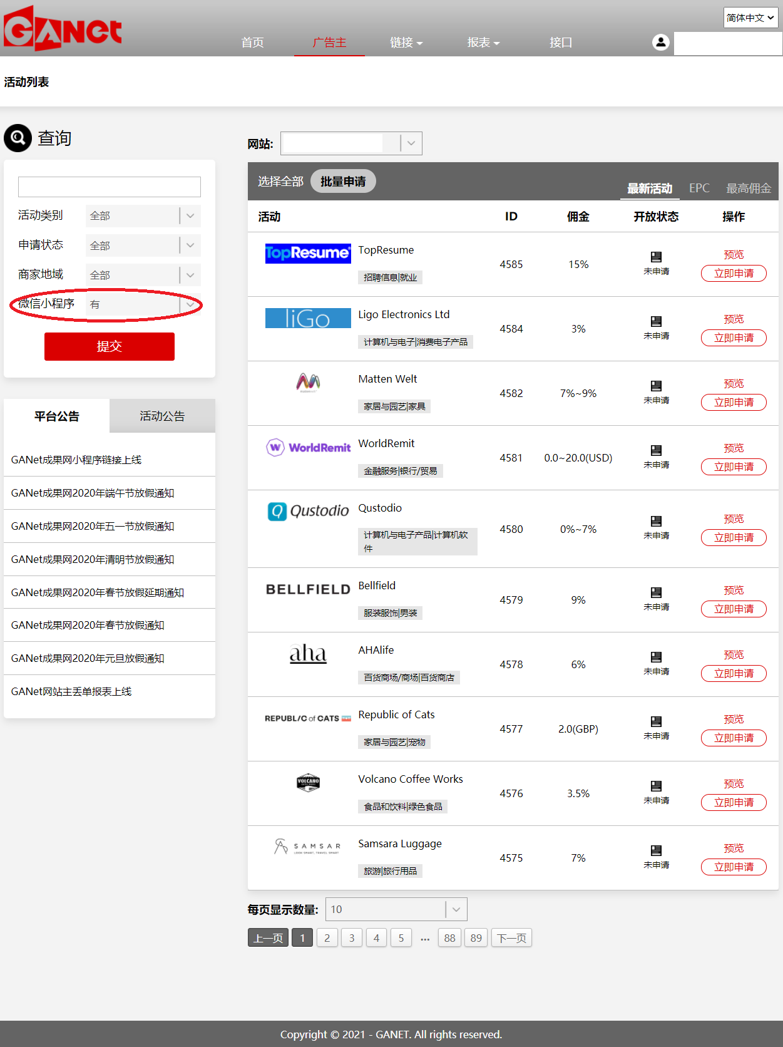Click 立即申请 for TopResume
This screenshot has width=783, height=1047.
(x=734, y=274)
